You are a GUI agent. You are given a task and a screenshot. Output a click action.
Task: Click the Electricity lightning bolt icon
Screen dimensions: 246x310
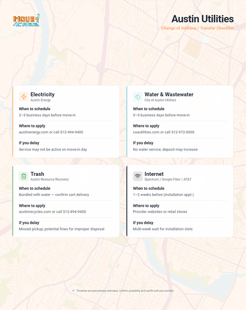(x=23, y=97)
